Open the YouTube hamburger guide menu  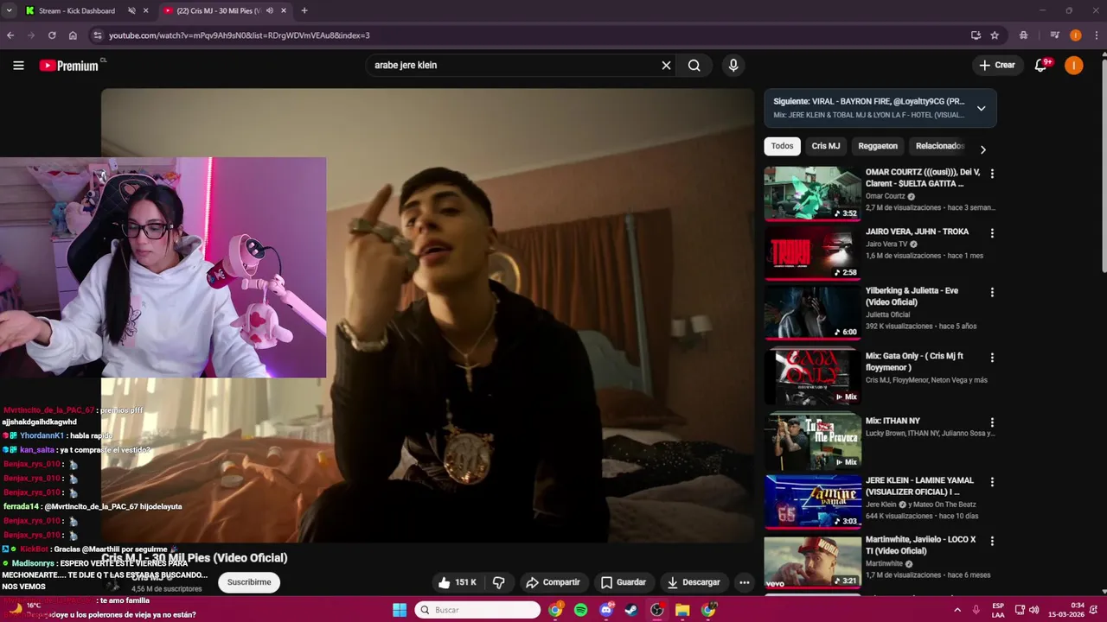[x=18, y=65]
